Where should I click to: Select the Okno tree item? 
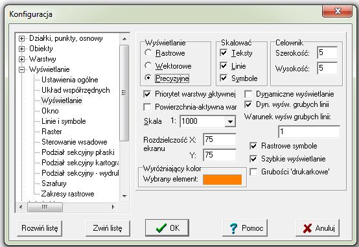pos(50,111)
